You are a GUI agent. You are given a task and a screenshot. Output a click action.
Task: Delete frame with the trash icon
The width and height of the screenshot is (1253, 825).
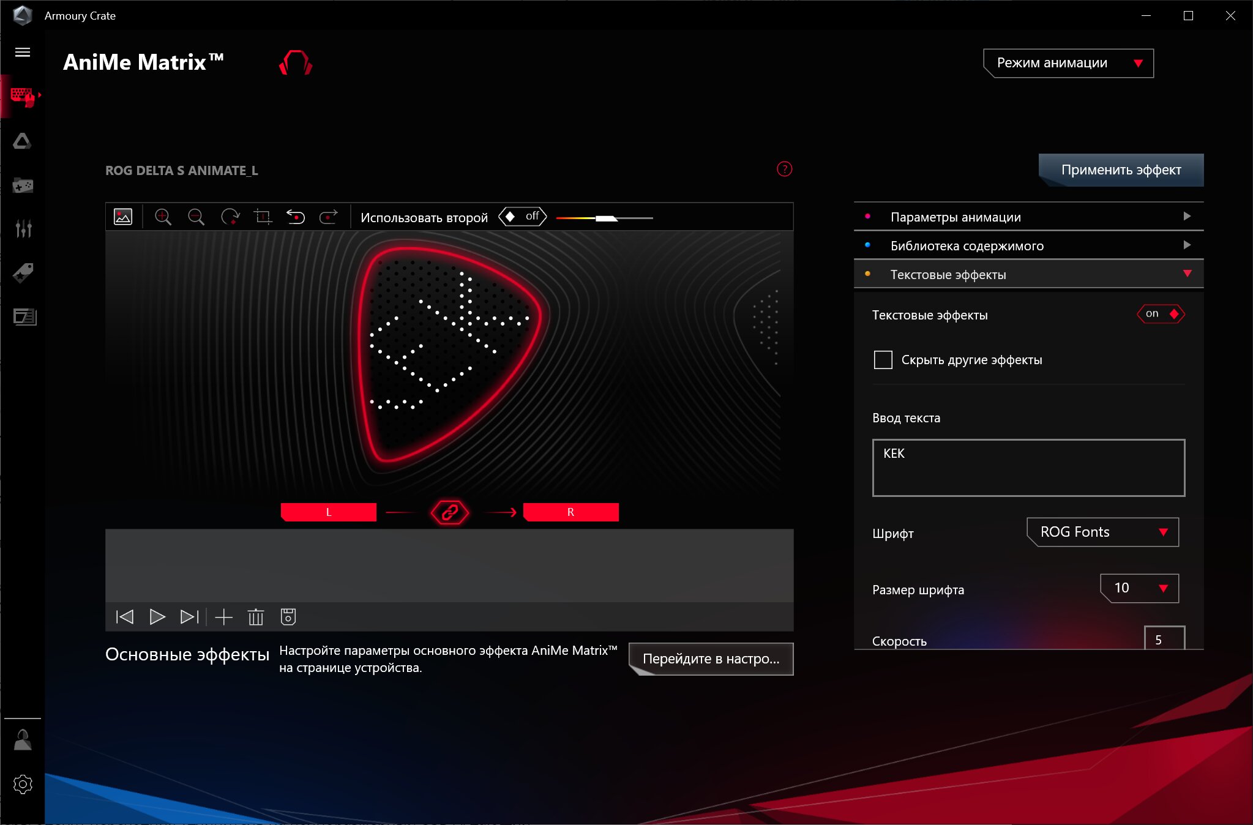tap(256, 617)
